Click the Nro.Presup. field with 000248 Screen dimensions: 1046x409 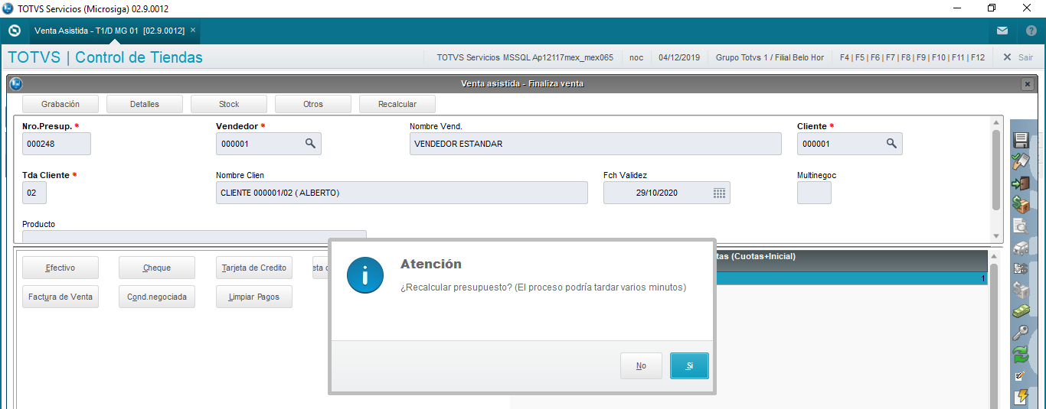57,144
